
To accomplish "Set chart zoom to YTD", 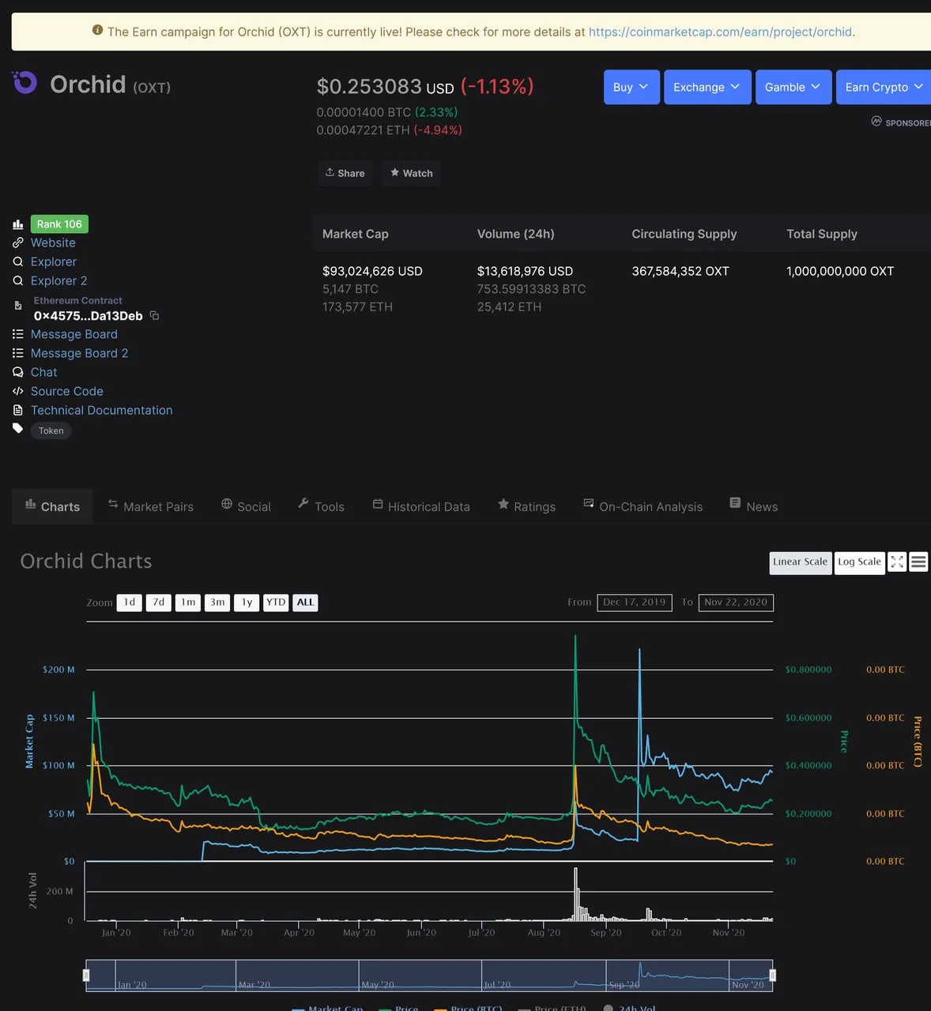I will (276, 603).
